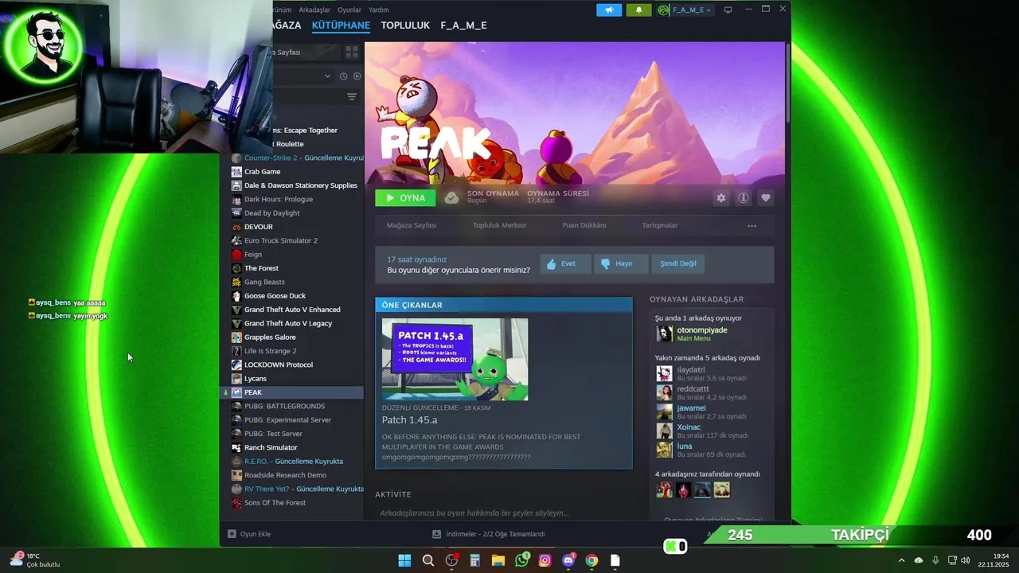Open the Topluluk Merkezi link
Viewport: 1019px width, 573px height.
tap(500, 225)
